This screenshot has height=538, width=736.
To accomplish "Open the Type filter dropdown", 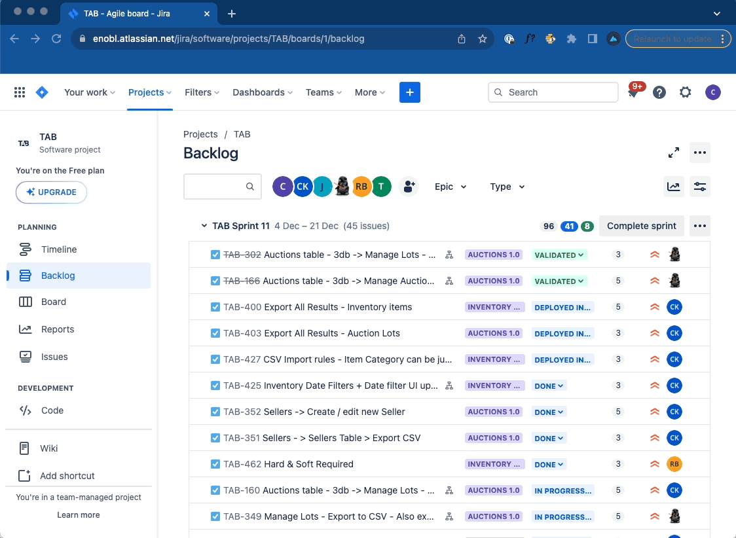I will pos(507,187).
